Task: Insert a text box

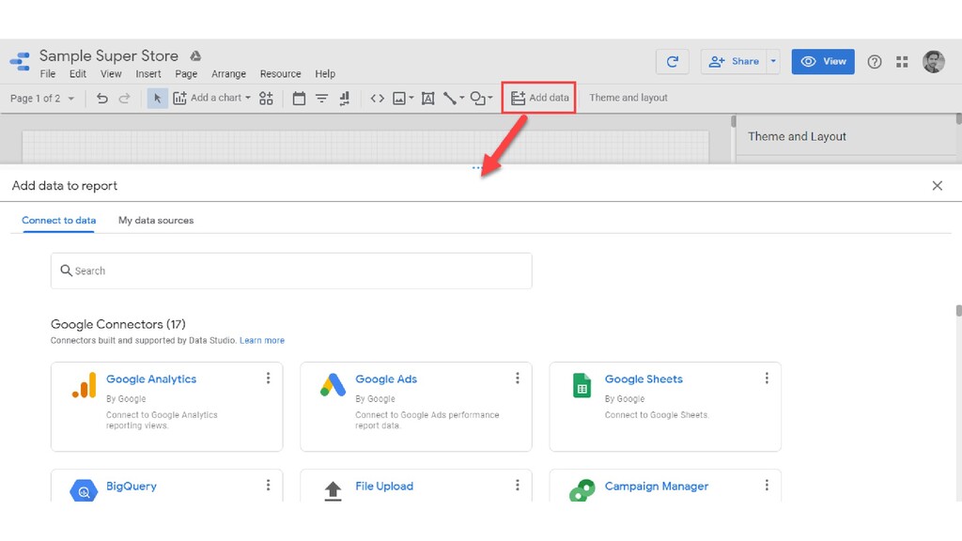Action: pos(427,98)
